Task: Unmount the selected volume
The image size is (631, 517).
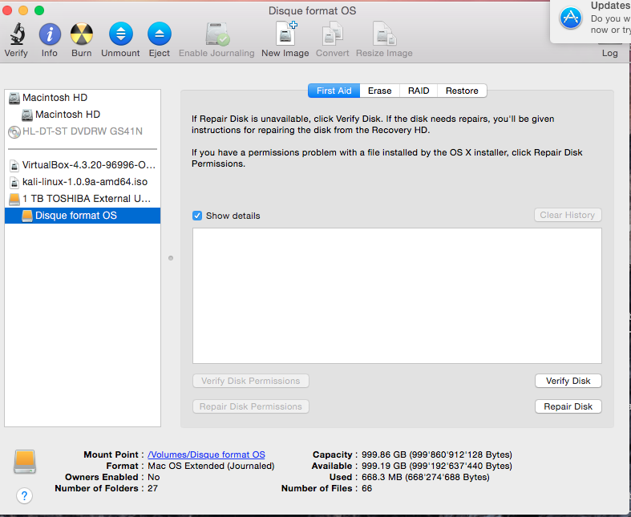Action: click(120, 34)
